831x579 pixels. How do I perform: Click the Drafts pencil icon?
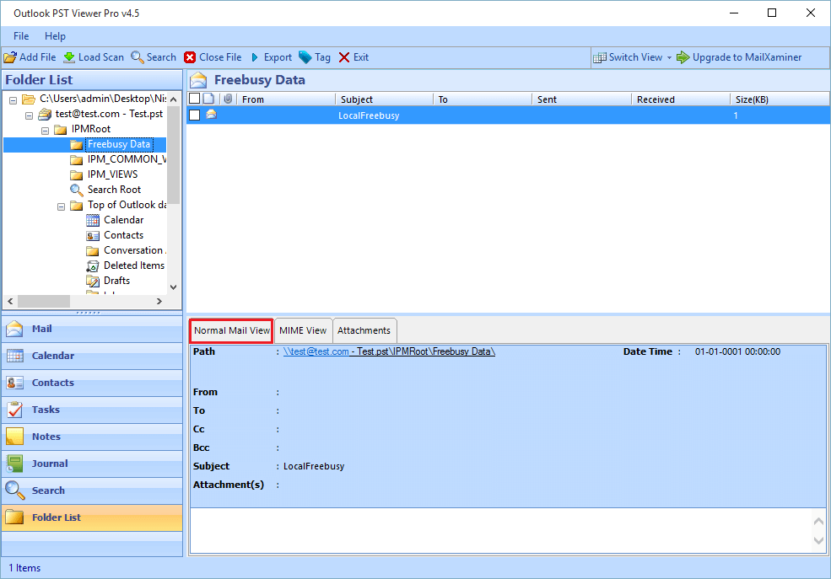click(93, 281)
